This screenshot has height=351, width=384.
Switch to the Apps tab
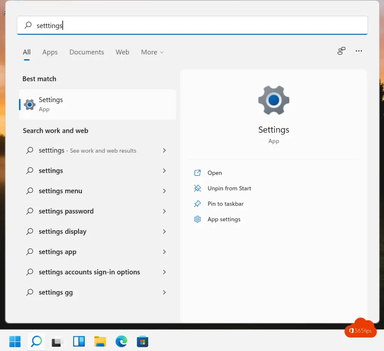[x=50, y=52]
